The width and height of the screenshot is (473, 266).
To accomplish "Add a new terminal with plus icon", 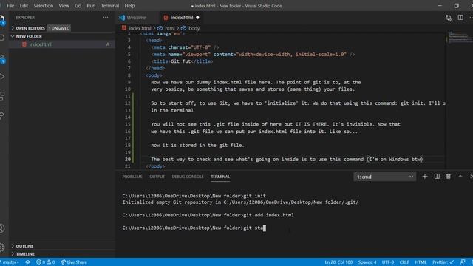I will click(x=425, y=177).
